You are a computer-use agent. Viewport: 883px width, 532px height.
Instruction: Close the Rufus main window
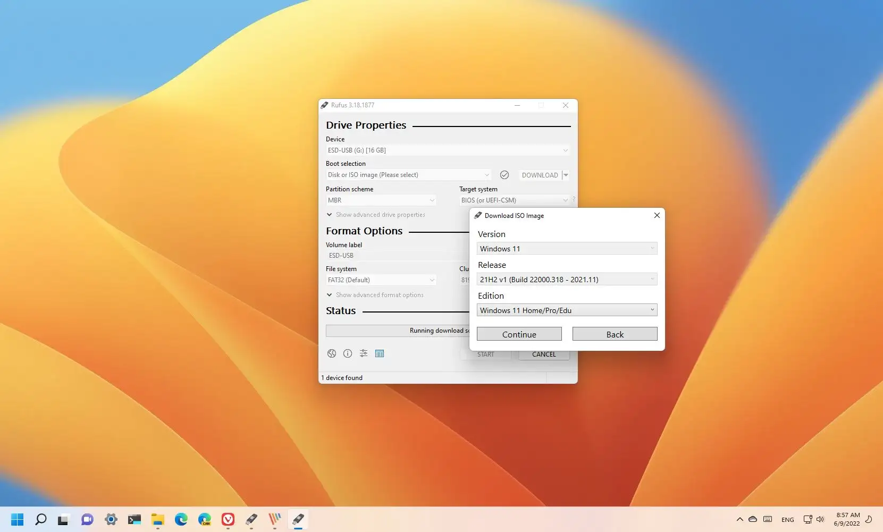566,105
